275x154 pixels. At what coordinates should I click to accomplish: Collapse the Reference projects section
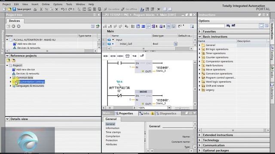[7, 56]
